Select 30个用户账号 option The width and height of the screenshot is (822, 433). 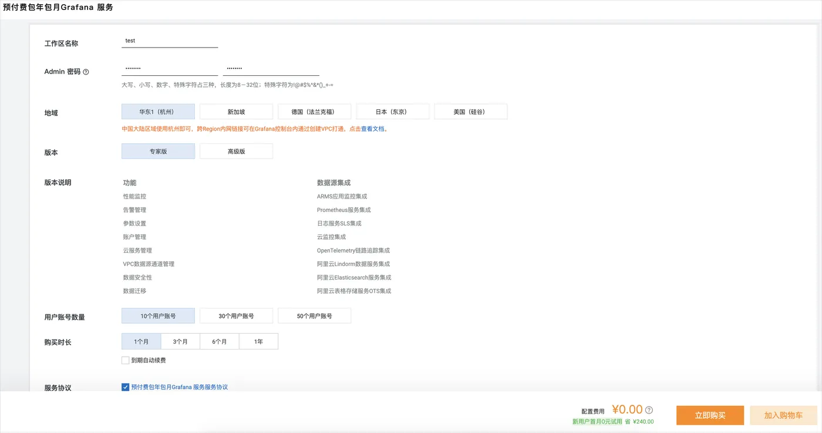pyautogui.click(x=236, y=315)
